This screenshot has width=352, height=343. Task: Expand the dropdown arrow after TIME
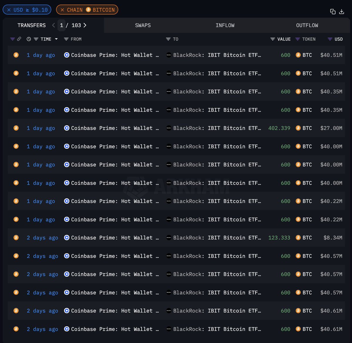coord(56,39)
